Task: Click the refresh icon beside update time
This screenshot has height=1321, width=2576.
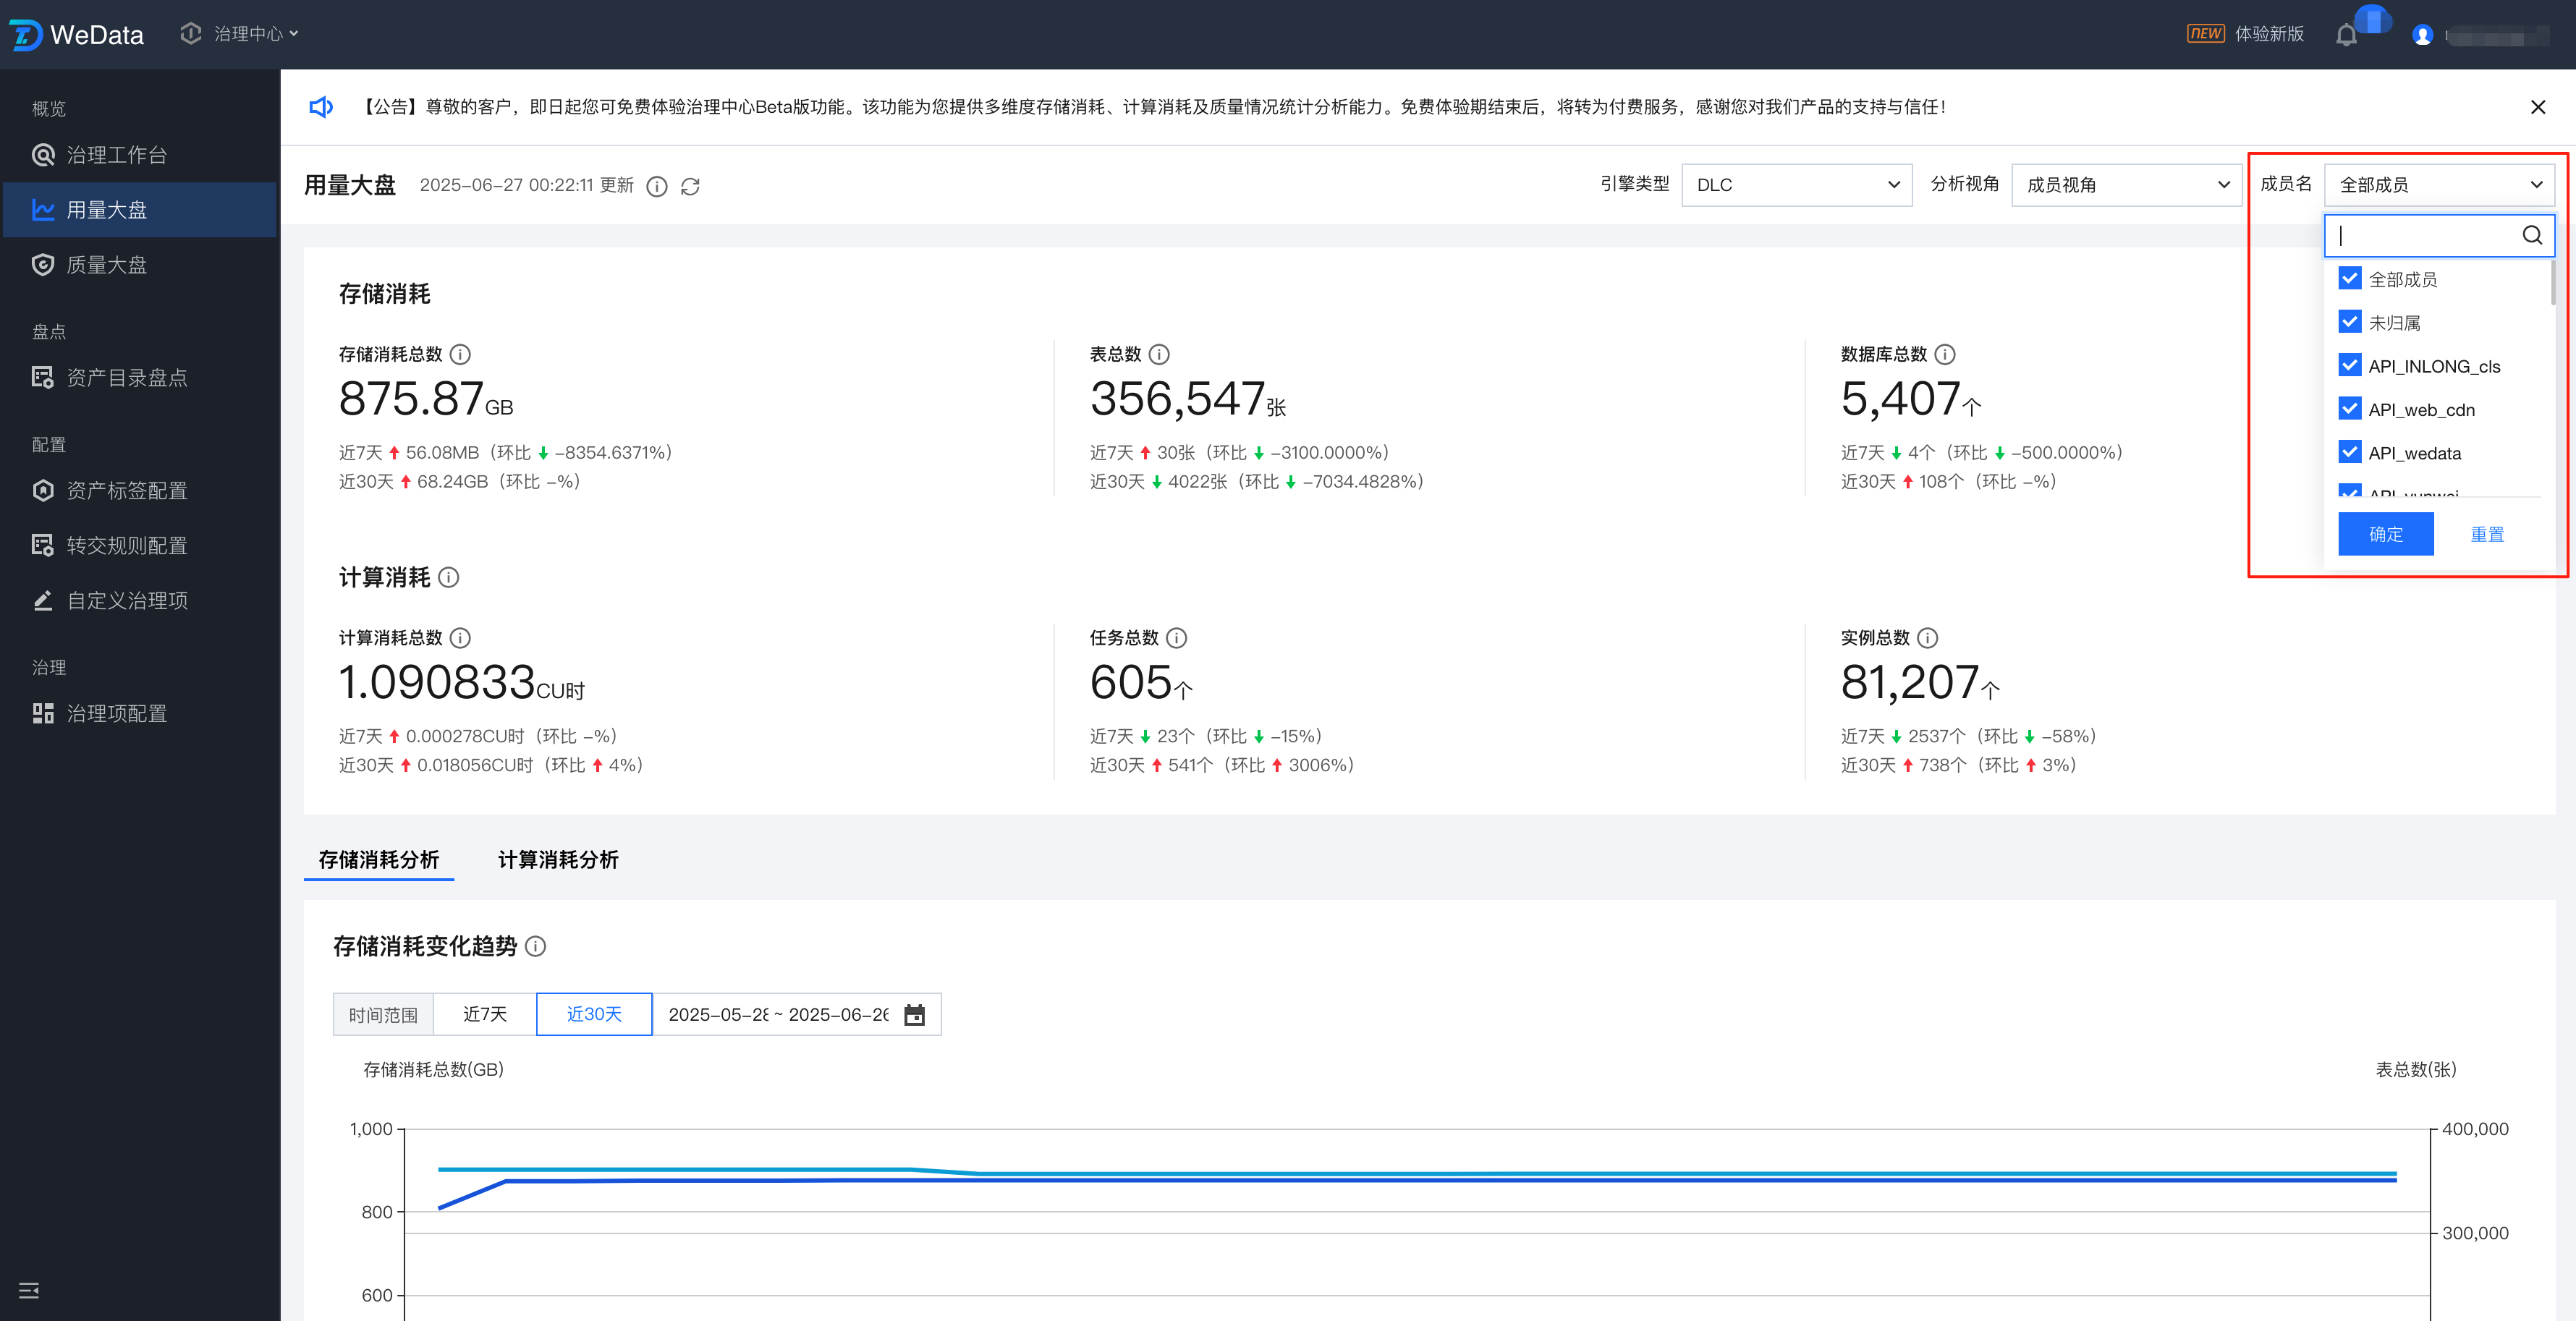Action: pos(690,186)
